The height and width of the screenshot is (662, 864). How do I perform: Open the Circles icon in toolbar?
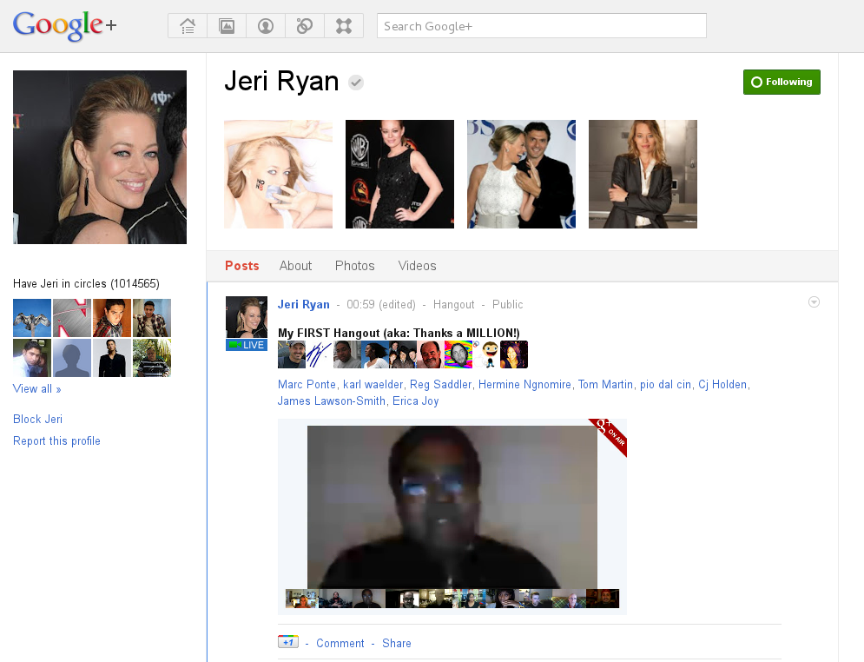(305, 26)
